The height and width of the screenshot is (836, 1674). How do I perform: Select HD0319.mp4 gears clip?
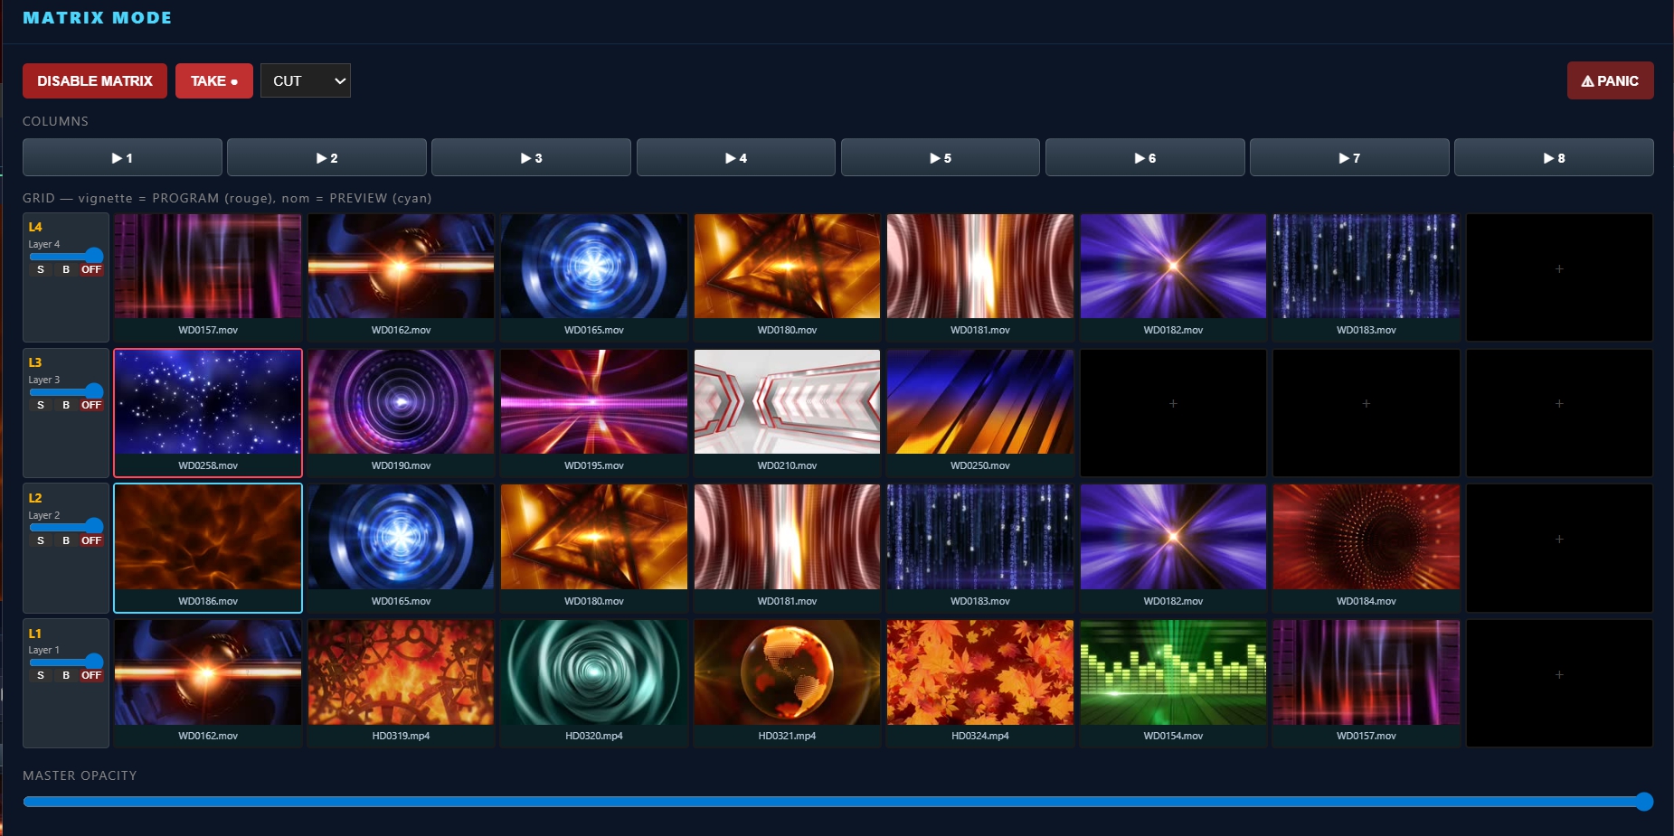[401, 683]
